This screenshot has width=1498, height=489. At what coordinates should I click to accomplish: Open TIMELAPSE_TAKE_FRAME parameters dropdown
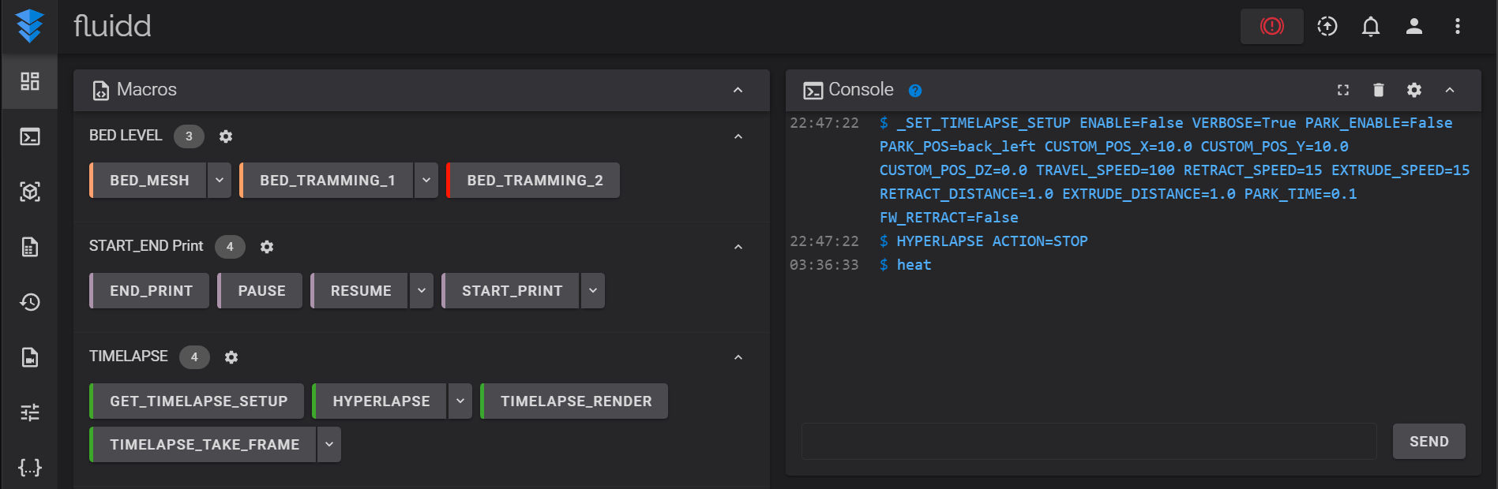coord(329,445)
